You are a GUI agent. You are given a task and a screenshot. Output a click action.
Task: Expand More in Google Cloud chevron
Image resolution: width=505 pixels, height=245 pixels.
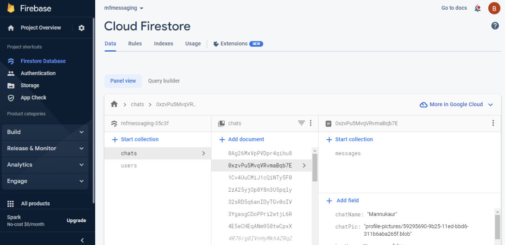[x=490, y=104]
